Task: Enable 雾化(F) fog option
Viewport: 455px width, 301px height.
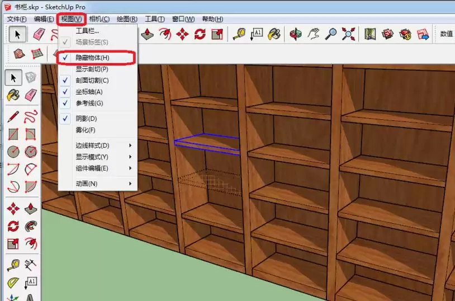Action: (97, 130)
